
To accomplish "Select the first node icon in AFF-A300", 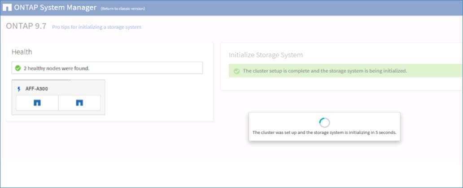I will 37,103.
